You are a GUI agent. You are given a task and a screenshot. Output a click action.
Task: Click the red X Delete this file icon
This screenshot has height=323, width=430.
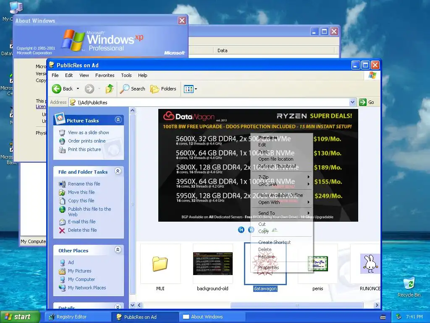[62, 230]
